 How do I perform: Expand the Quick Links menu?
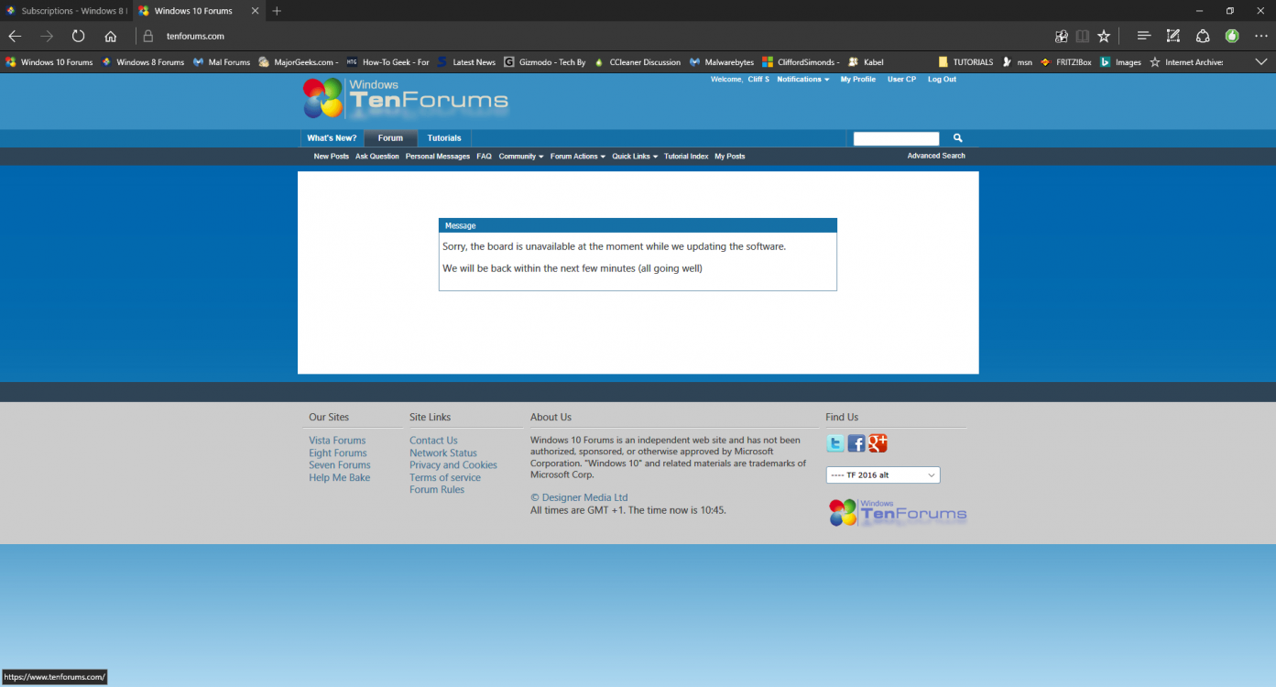(x=635, y=157)
